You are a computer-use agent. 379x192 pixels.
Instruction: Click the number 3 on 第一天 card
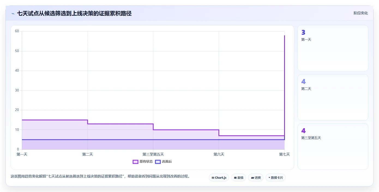[303, 33]
